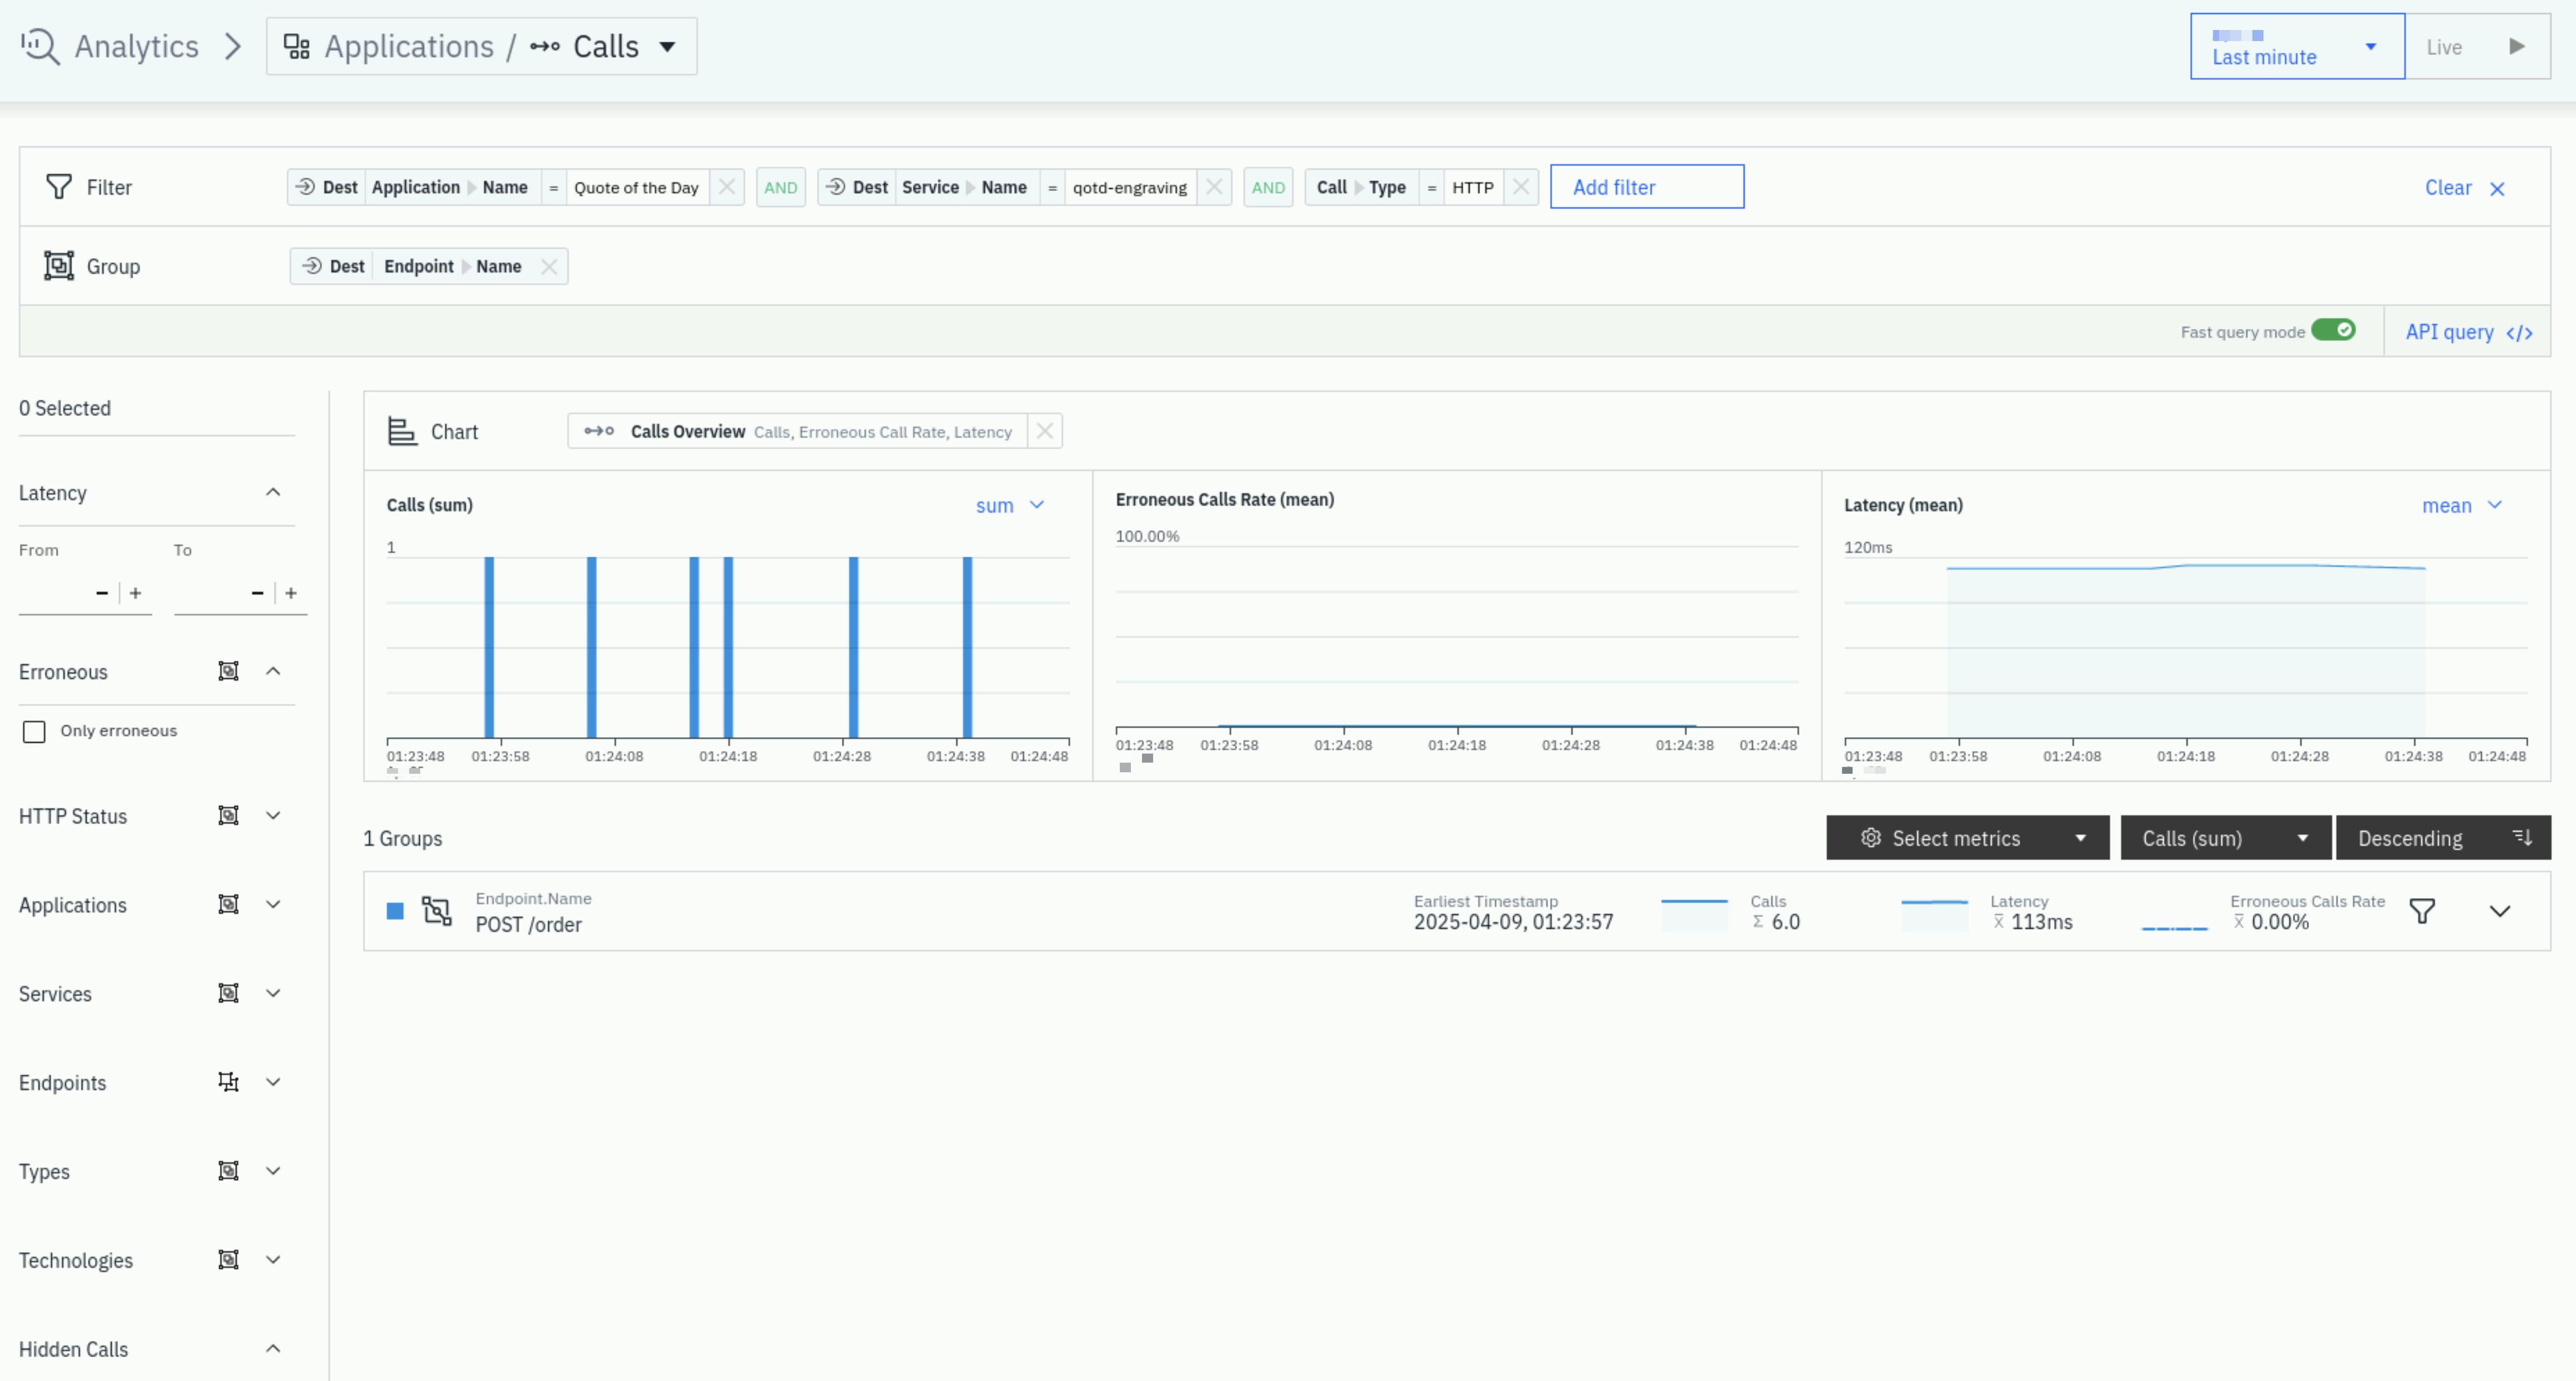This screenshot has width=2576, height=1381.
Task: Remove the qotd-engraving service filter
Action: [x=1214, y=187]
